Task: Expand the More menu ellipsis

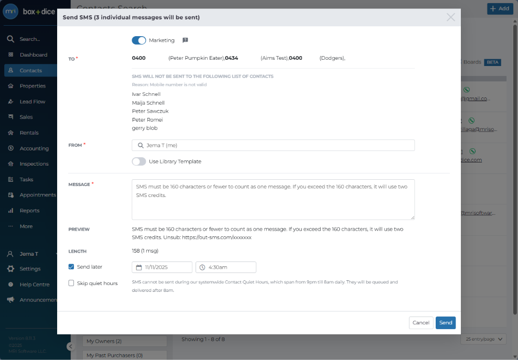Action: [x=10, y=226]
